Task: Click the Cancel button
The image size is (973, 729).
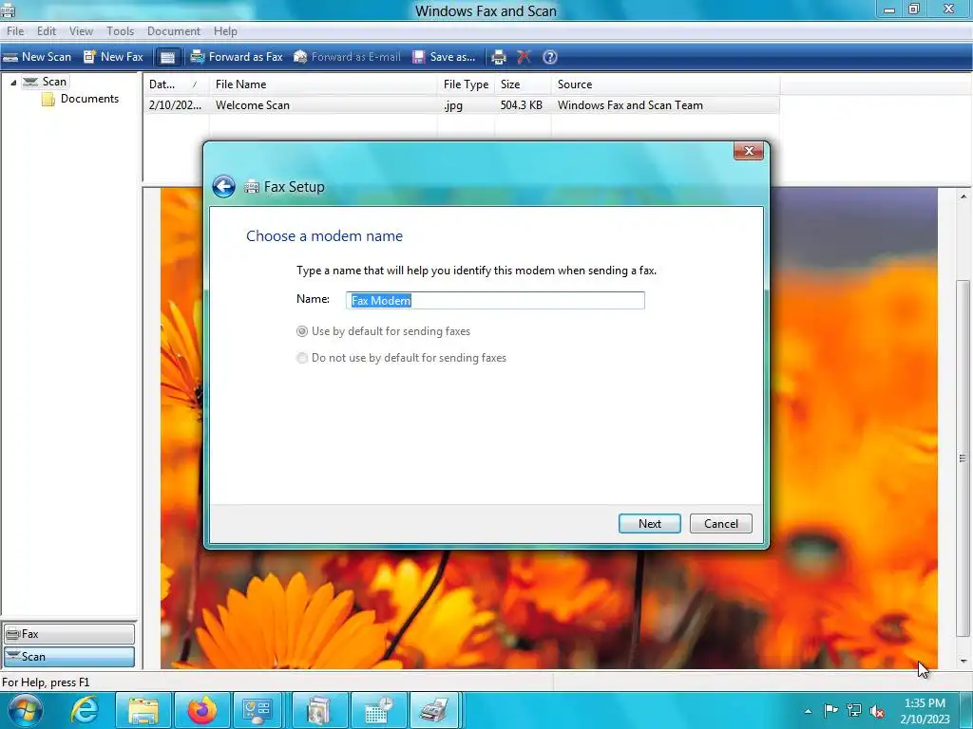Action: click(x=721, y=523)
